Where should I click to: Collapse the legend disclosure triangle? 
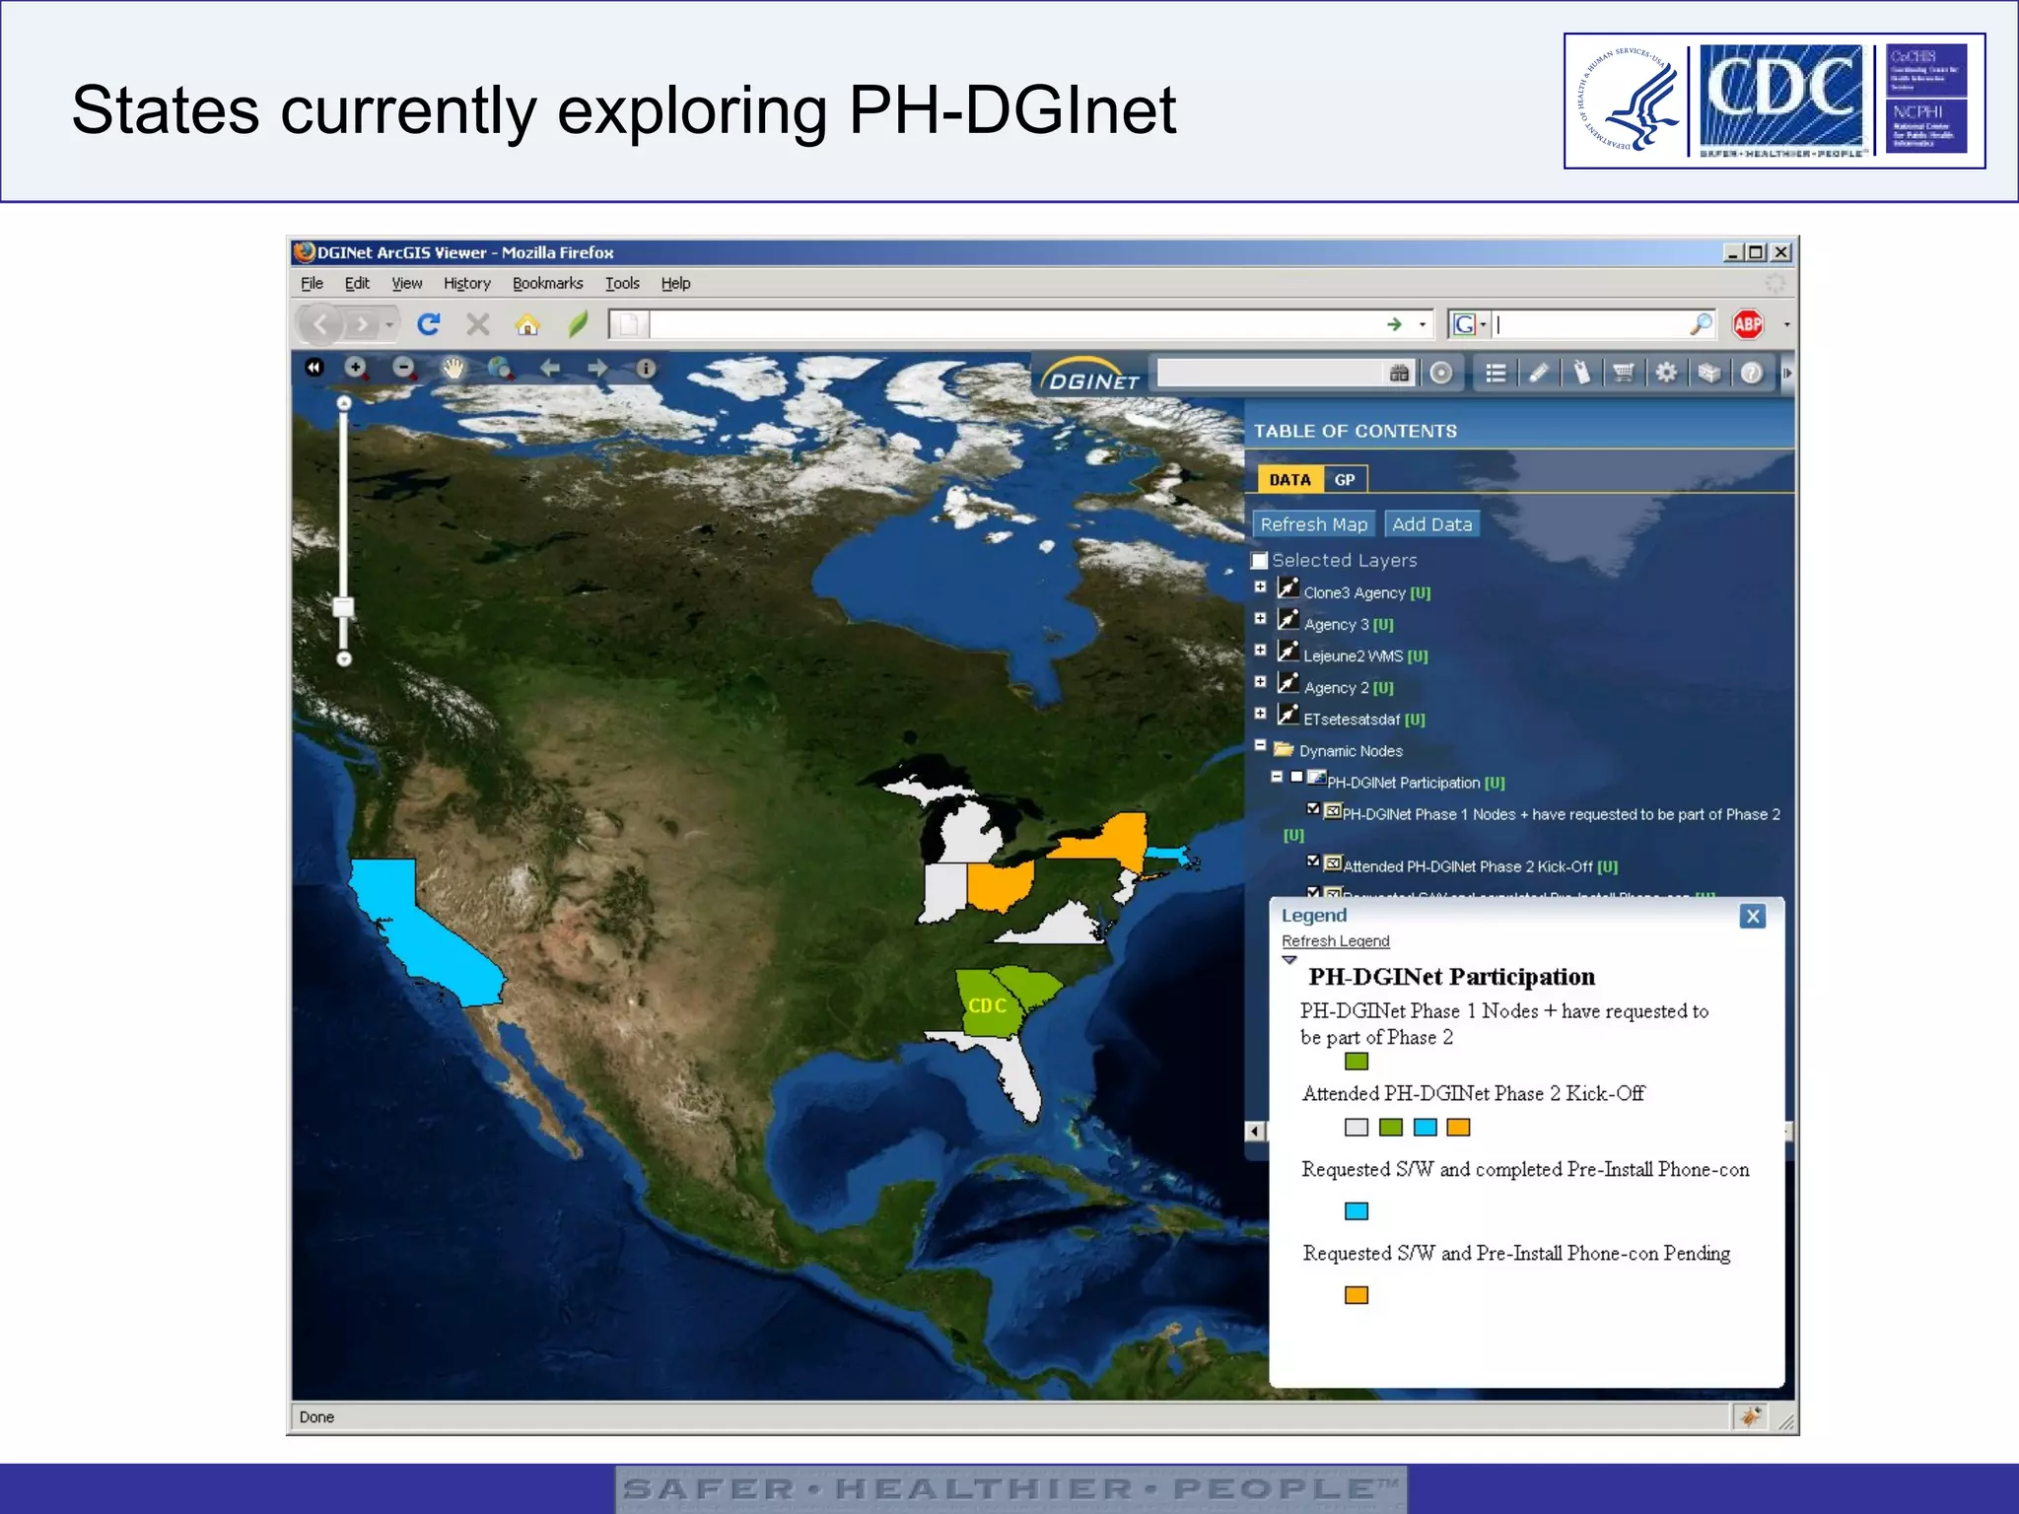point(1289,960)
